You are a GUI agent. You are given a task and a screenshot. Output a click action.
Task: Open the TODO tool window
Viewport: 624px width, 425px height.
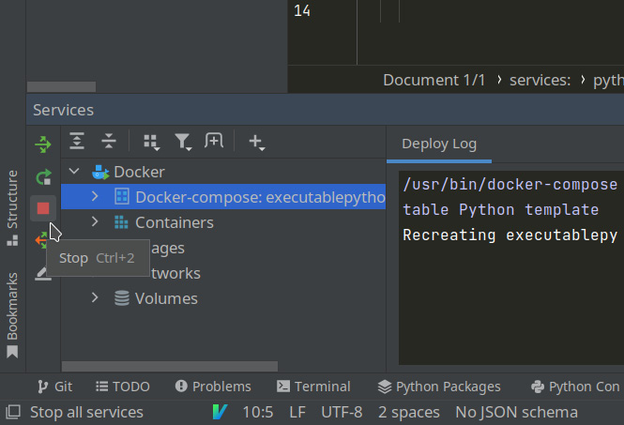(123, 387)
